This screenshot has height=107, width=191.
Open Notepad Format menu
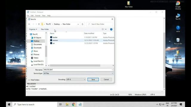tap(38, 16)
